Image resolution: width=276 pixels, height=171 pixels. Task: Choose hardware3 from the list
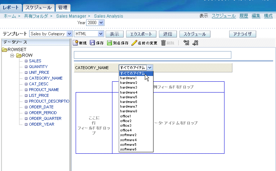[136, 87]
